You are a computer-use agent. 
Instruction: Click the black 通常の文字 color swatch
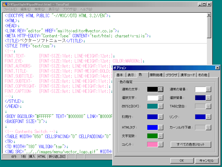[x=152, y=89]
